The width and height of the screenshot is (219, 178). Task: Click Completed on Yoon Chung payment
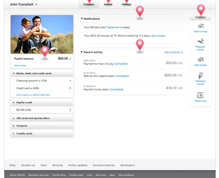tap(121, 64)
